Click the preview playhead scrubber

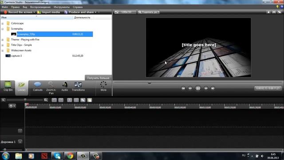click(150, 83)
